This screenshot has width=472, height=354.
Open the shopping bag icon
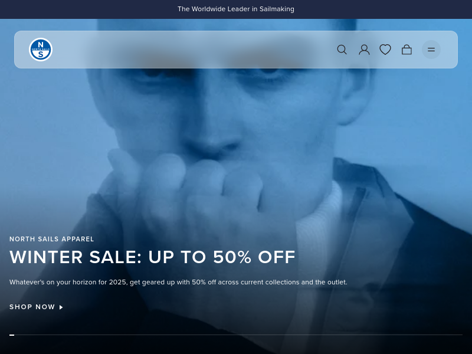407,50
